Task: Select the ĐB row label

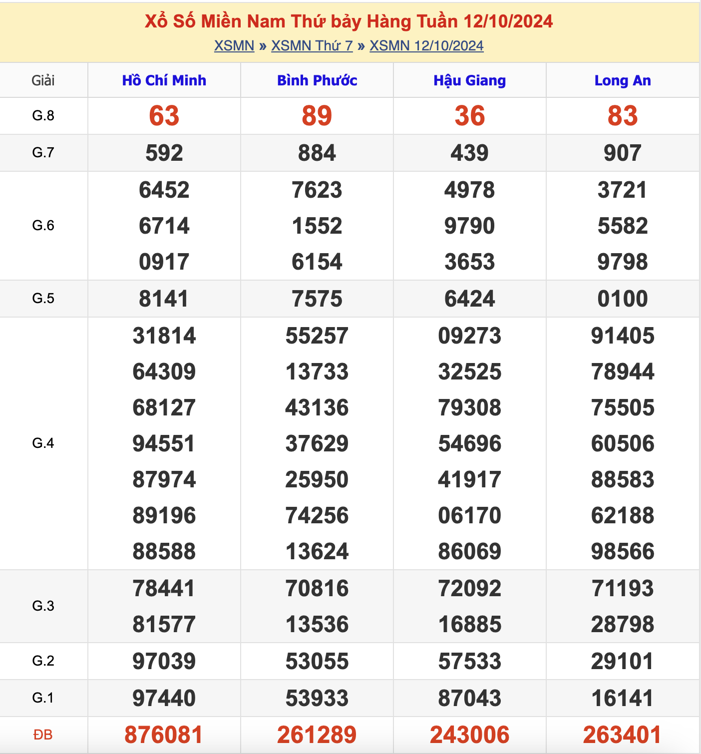Action: [x=43, y=735]
